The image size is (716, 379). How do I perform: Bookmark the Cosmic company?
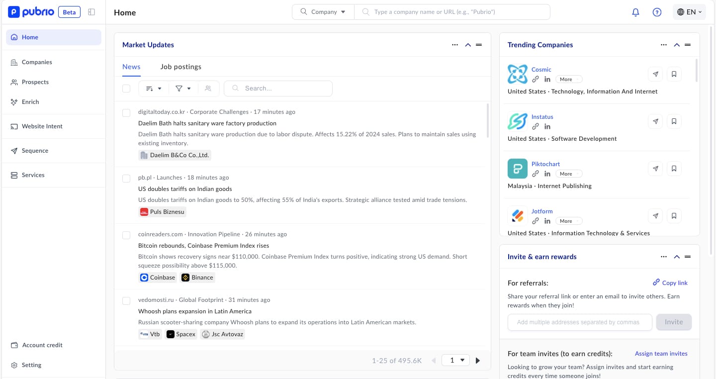point(674,74)
